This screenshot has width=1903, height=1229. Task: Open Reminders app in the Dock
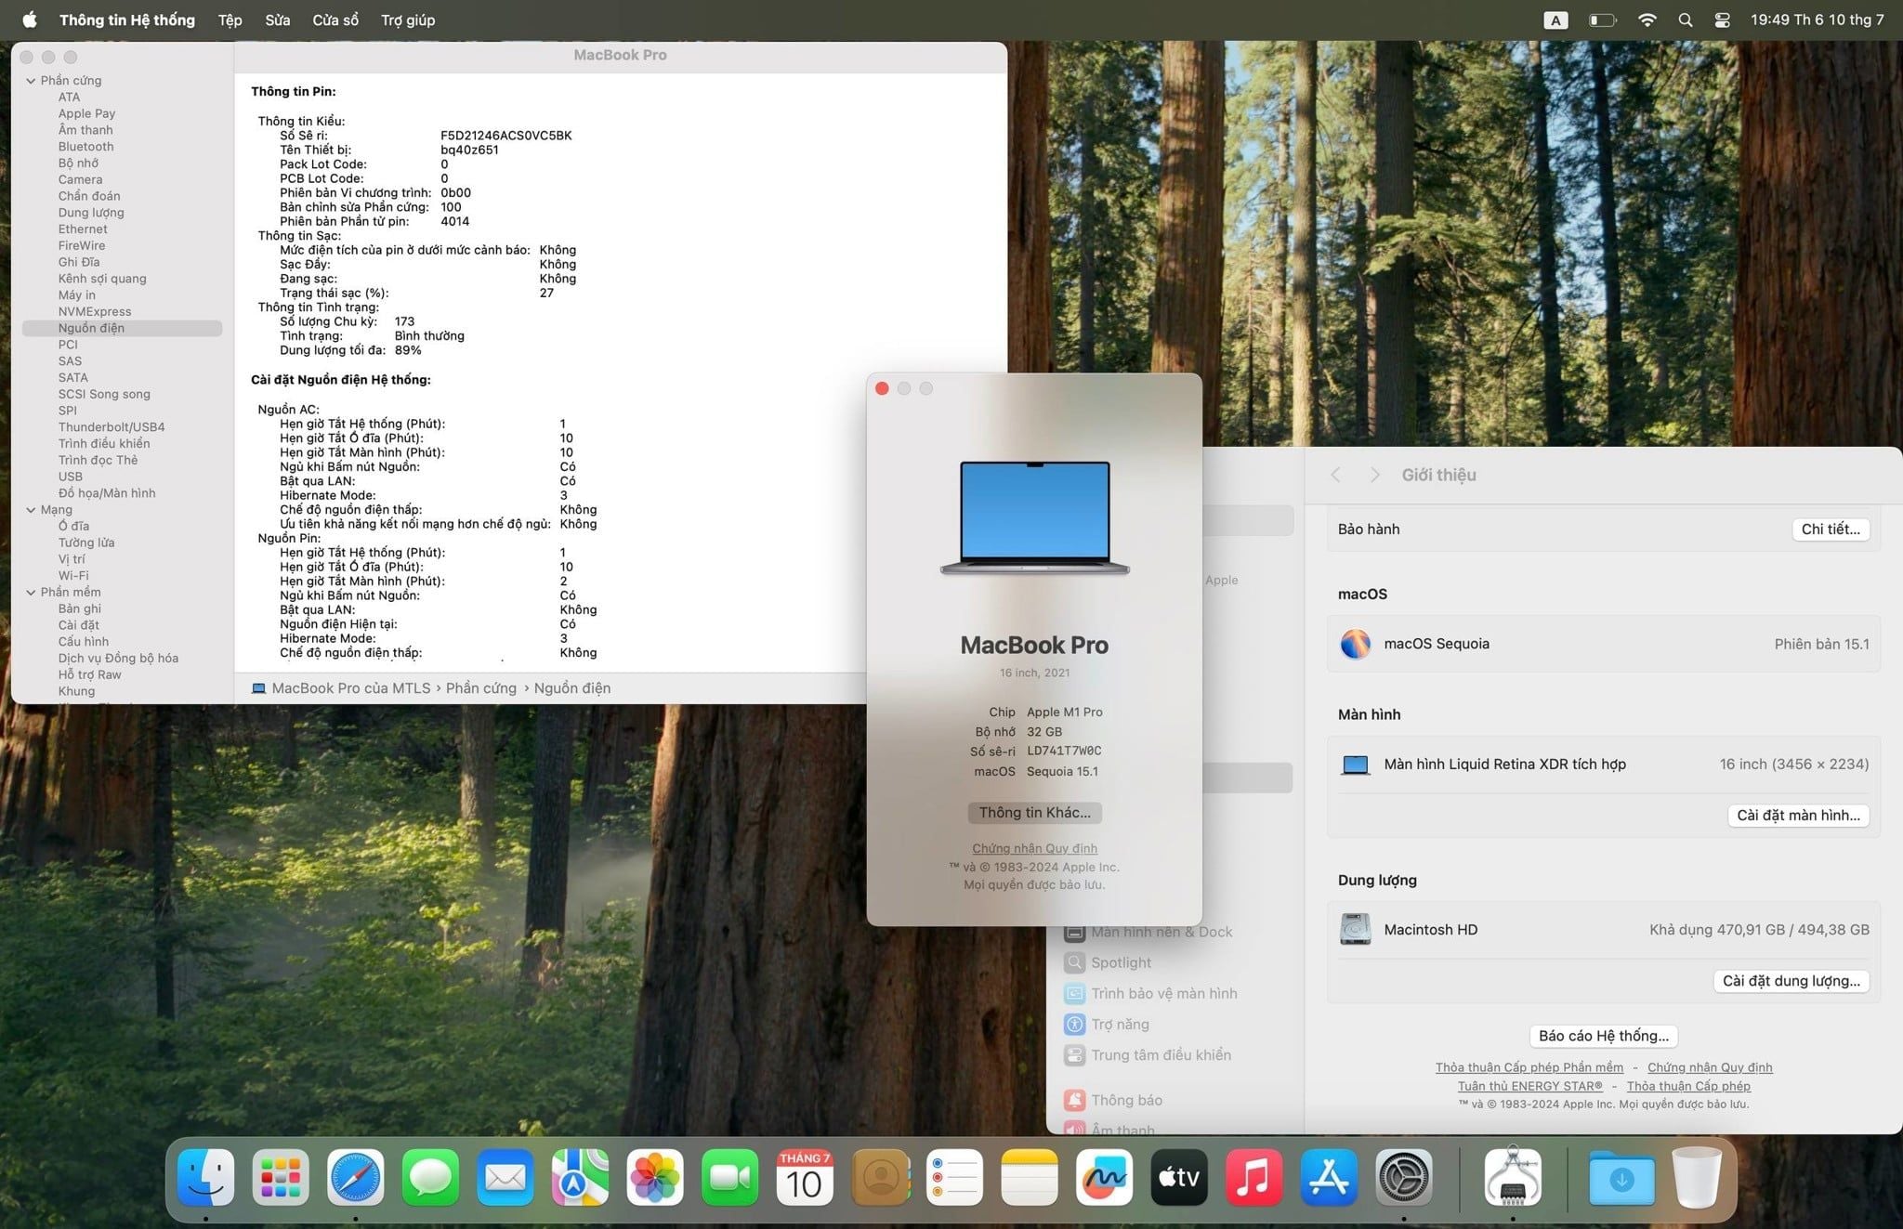coord(954,1178)
